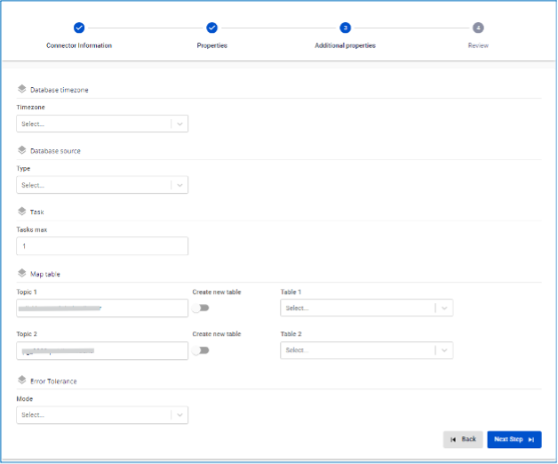Click the Database source section heading

(x=55, y=151)
